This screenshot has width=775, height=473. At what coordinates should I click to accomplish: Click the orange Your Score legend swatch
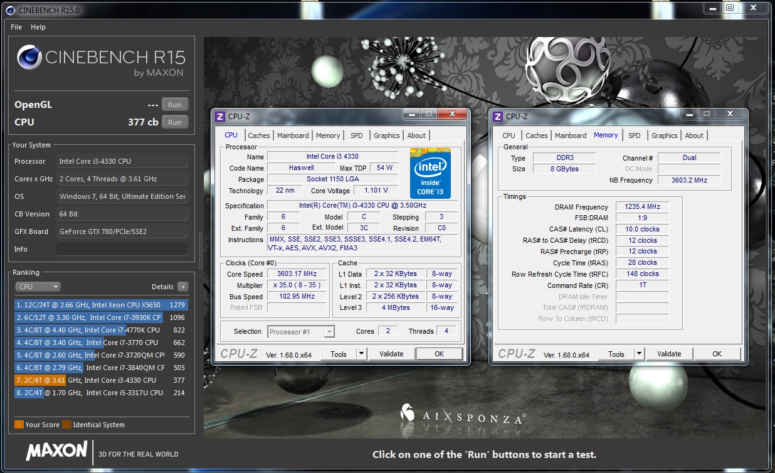[19, 425]
